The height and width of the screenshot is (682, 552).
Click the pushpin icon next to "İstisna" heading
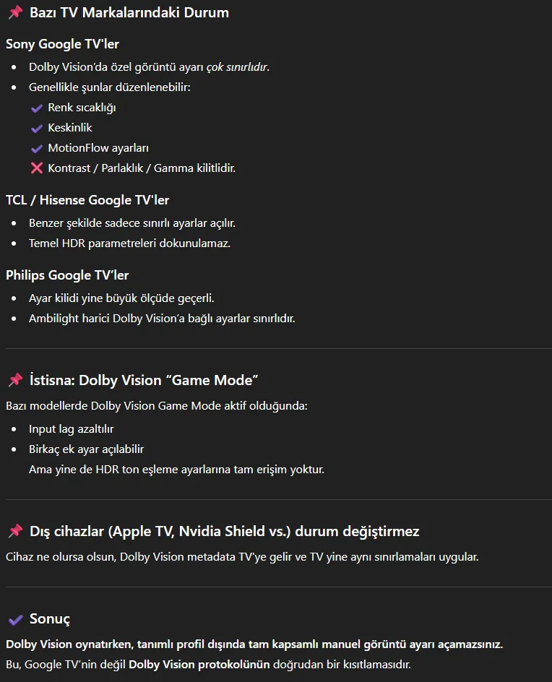coord(15,380)
